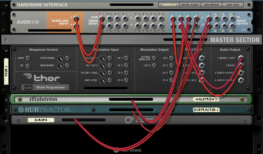Click the Malström logo text
The image size is (263, 154).
click(43, 99)
